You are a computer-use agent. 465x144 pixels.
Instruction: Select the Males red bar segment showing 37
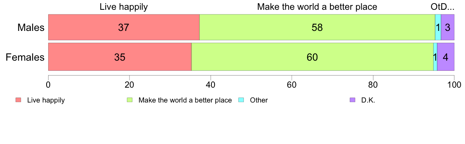124,27
